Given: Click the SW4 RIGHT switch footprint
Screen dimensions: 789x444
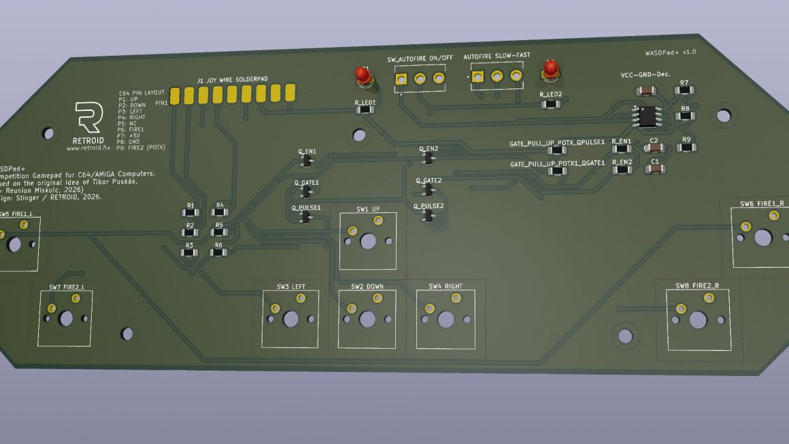Looking at the screenshot, I should 446,318.
